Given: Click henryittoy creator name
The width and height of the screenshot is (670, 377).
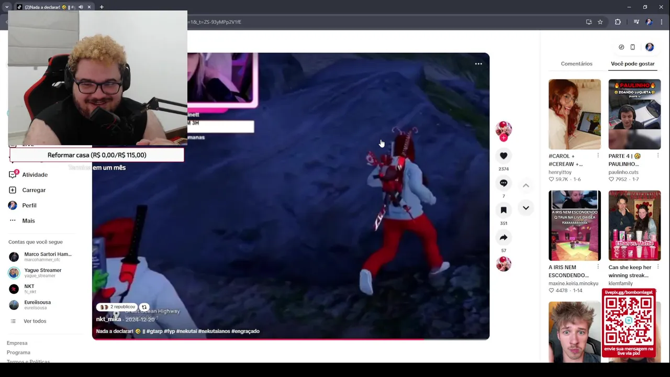Looking at the screenshot, I should [x=560, y=172].
